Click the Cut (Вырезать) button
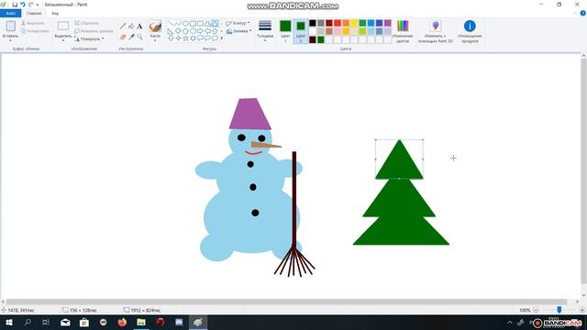587x330 pixels. click(33, 23)
